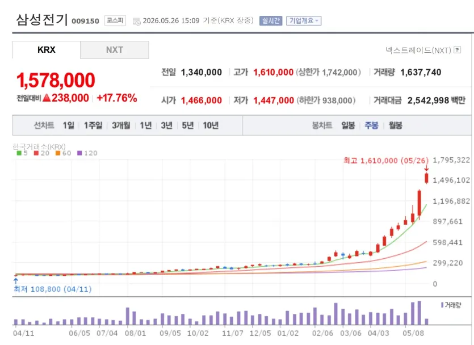Viewport: 474px width, 345px height.
Task: Select the 3개월 line chart
Action: [121, 125]
